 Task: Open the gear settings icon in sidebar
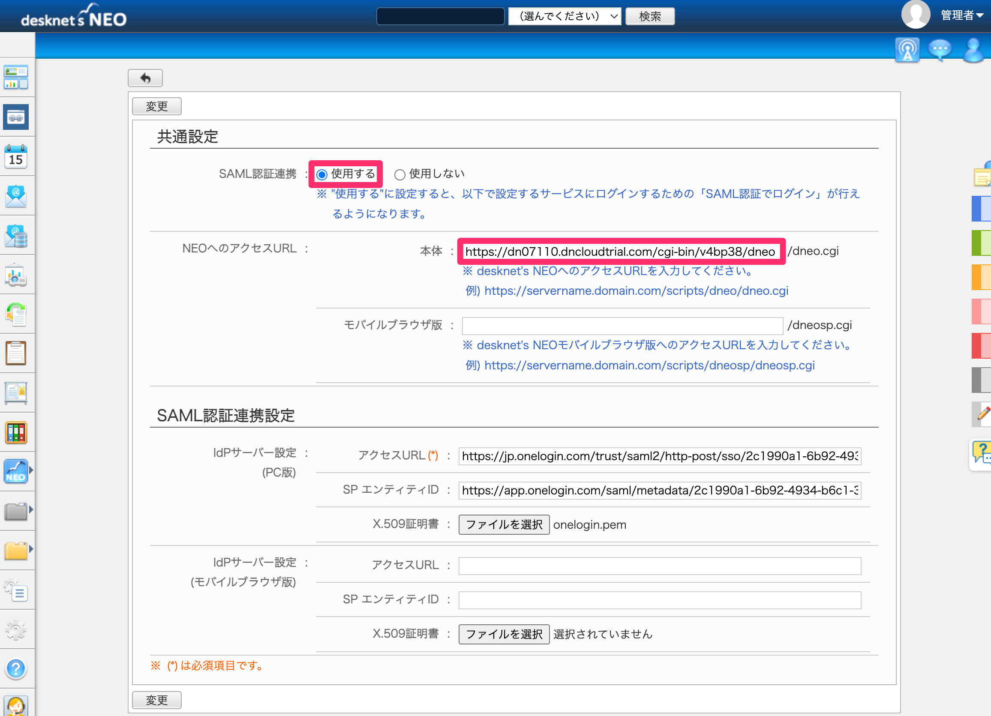pos(16,629)
